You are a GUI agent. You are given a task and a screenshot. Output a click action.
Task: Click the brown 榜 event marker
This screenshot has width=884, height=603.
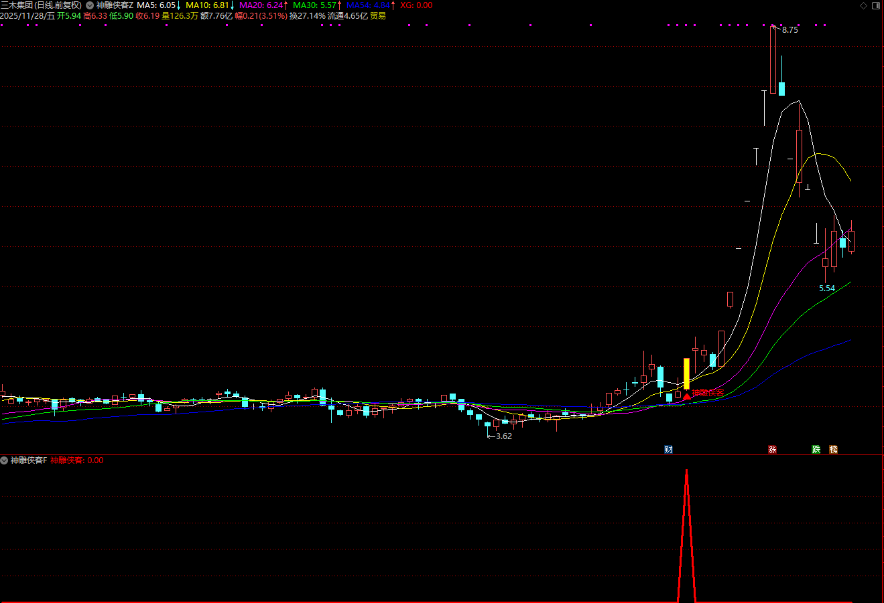[833, 449]
